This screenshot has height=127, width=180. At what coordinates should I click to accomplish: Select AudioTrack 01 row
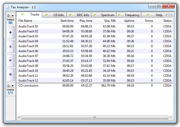click(x=95, y=26)
